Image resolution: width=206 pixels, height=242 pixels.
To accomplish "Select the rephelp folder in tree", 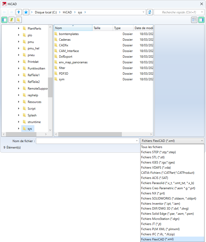I will click(x=31, y=95).
